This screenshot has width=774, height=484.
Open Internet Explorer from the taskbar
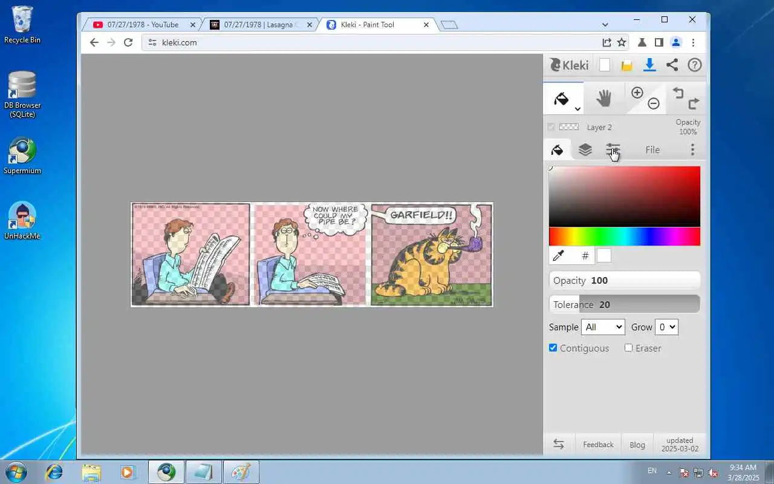coord(54,472)
